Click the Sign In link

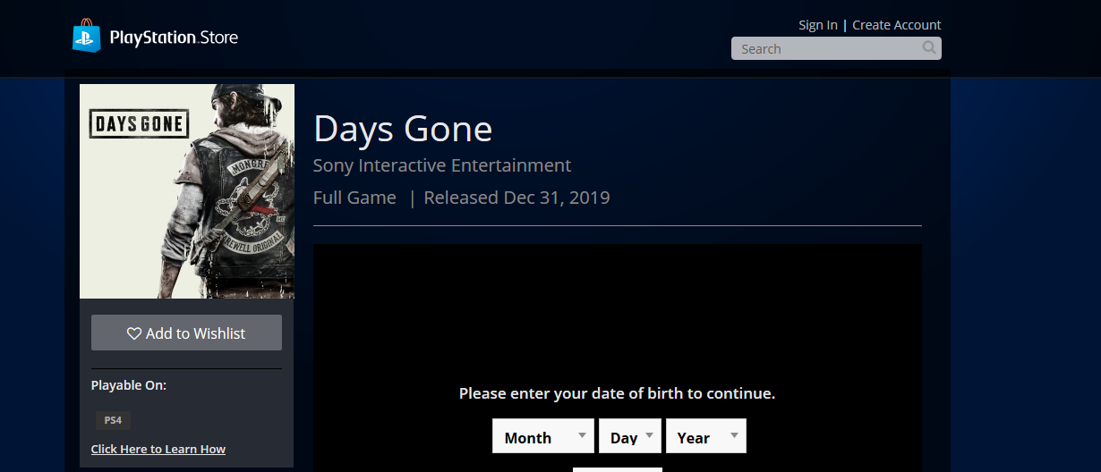[818, 25]
